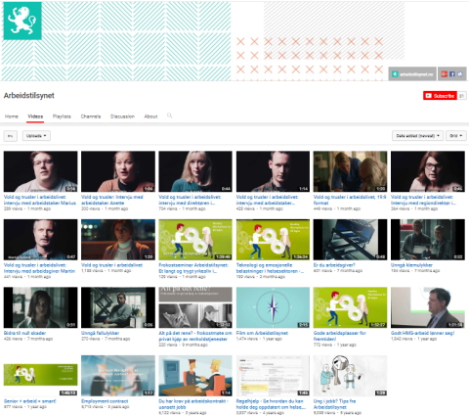The width and height of the screenshot is (469, 416).
Task: Select the Videos tab
Action: click(x=35, y=116)
